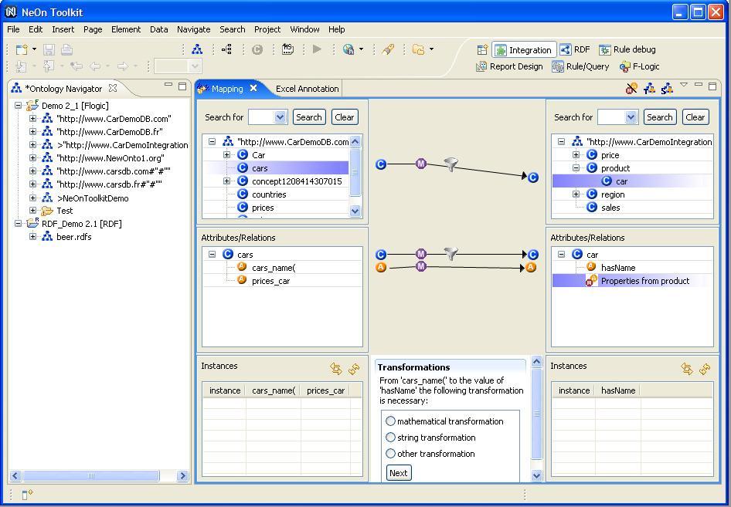Click the globe web browser toolbar icon

(348, 49)
